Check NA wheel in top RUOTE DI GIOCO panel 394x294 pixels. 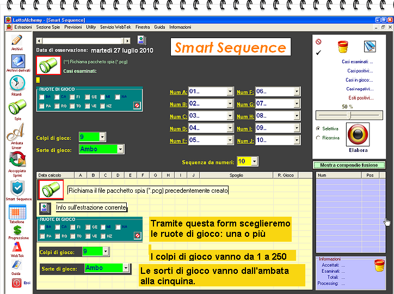point(118,97)
